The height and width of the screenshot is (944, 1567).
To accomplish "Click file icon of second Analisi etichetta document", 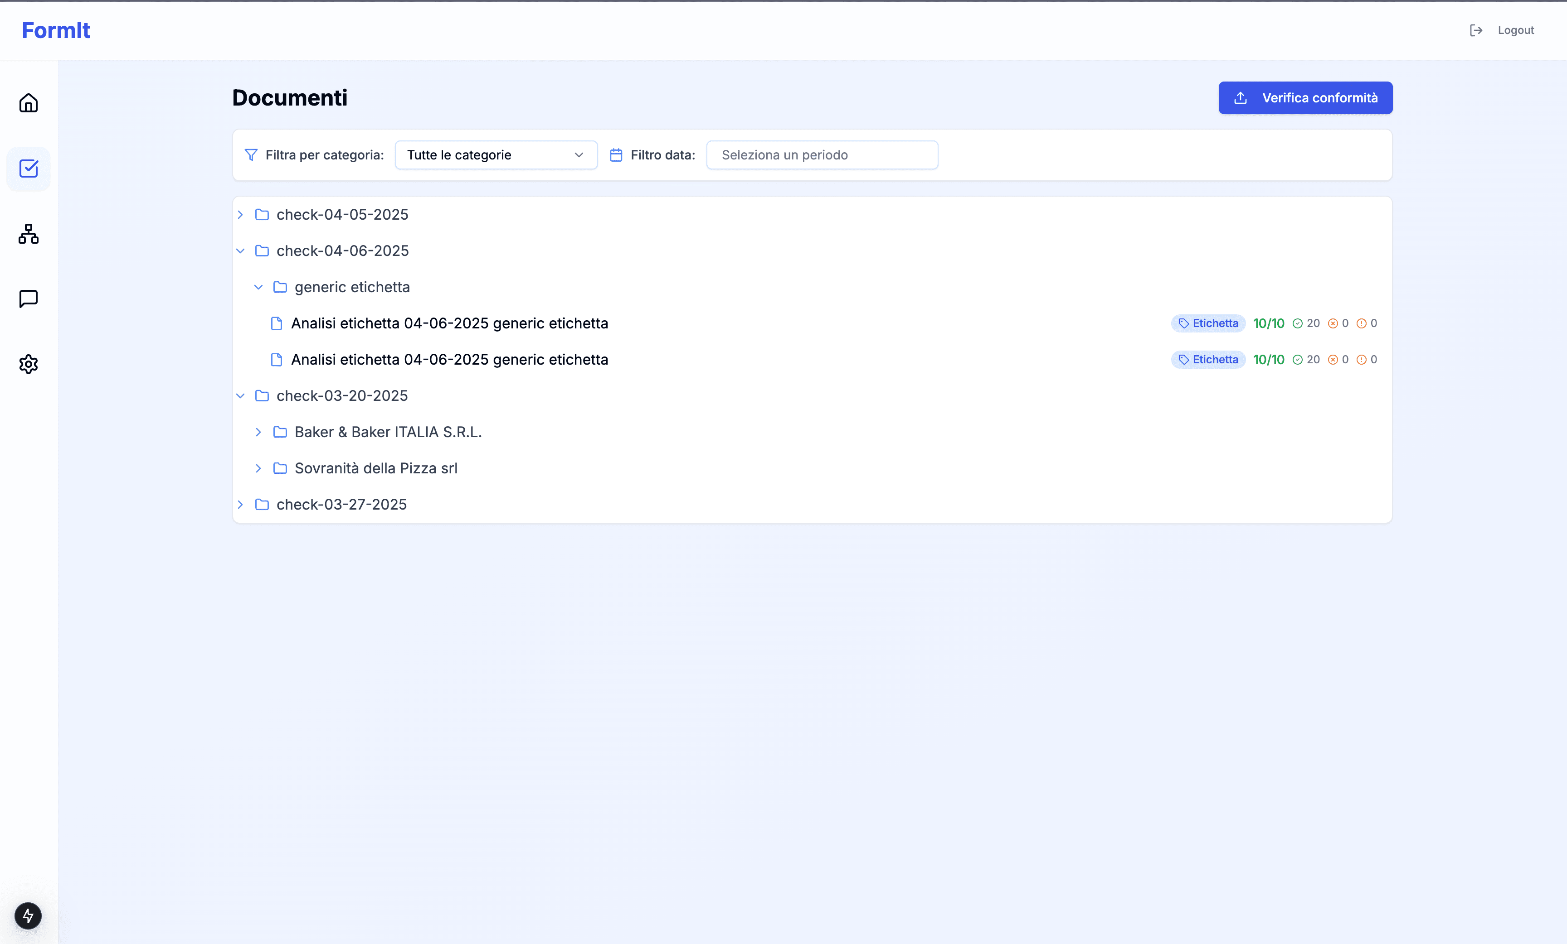I will point(277,360).
